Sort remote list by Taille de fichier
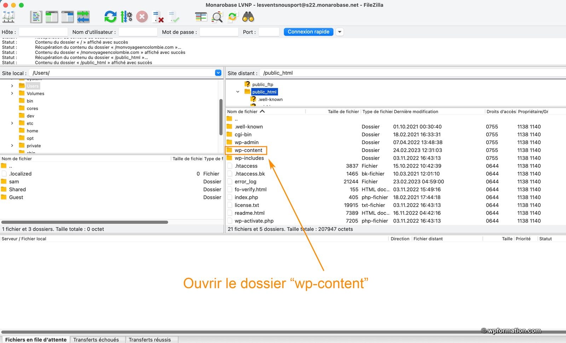The height and width of the screenshot is (343, 566). click(343, 112)
